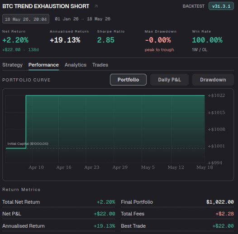Click the +$1022 y-axis label
Screen dimensions: 238x234
216,96
